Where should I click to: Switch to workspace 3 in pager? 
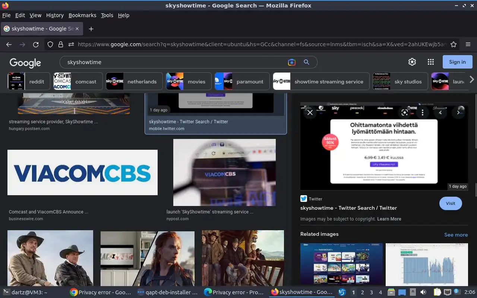tap(371, 292)
